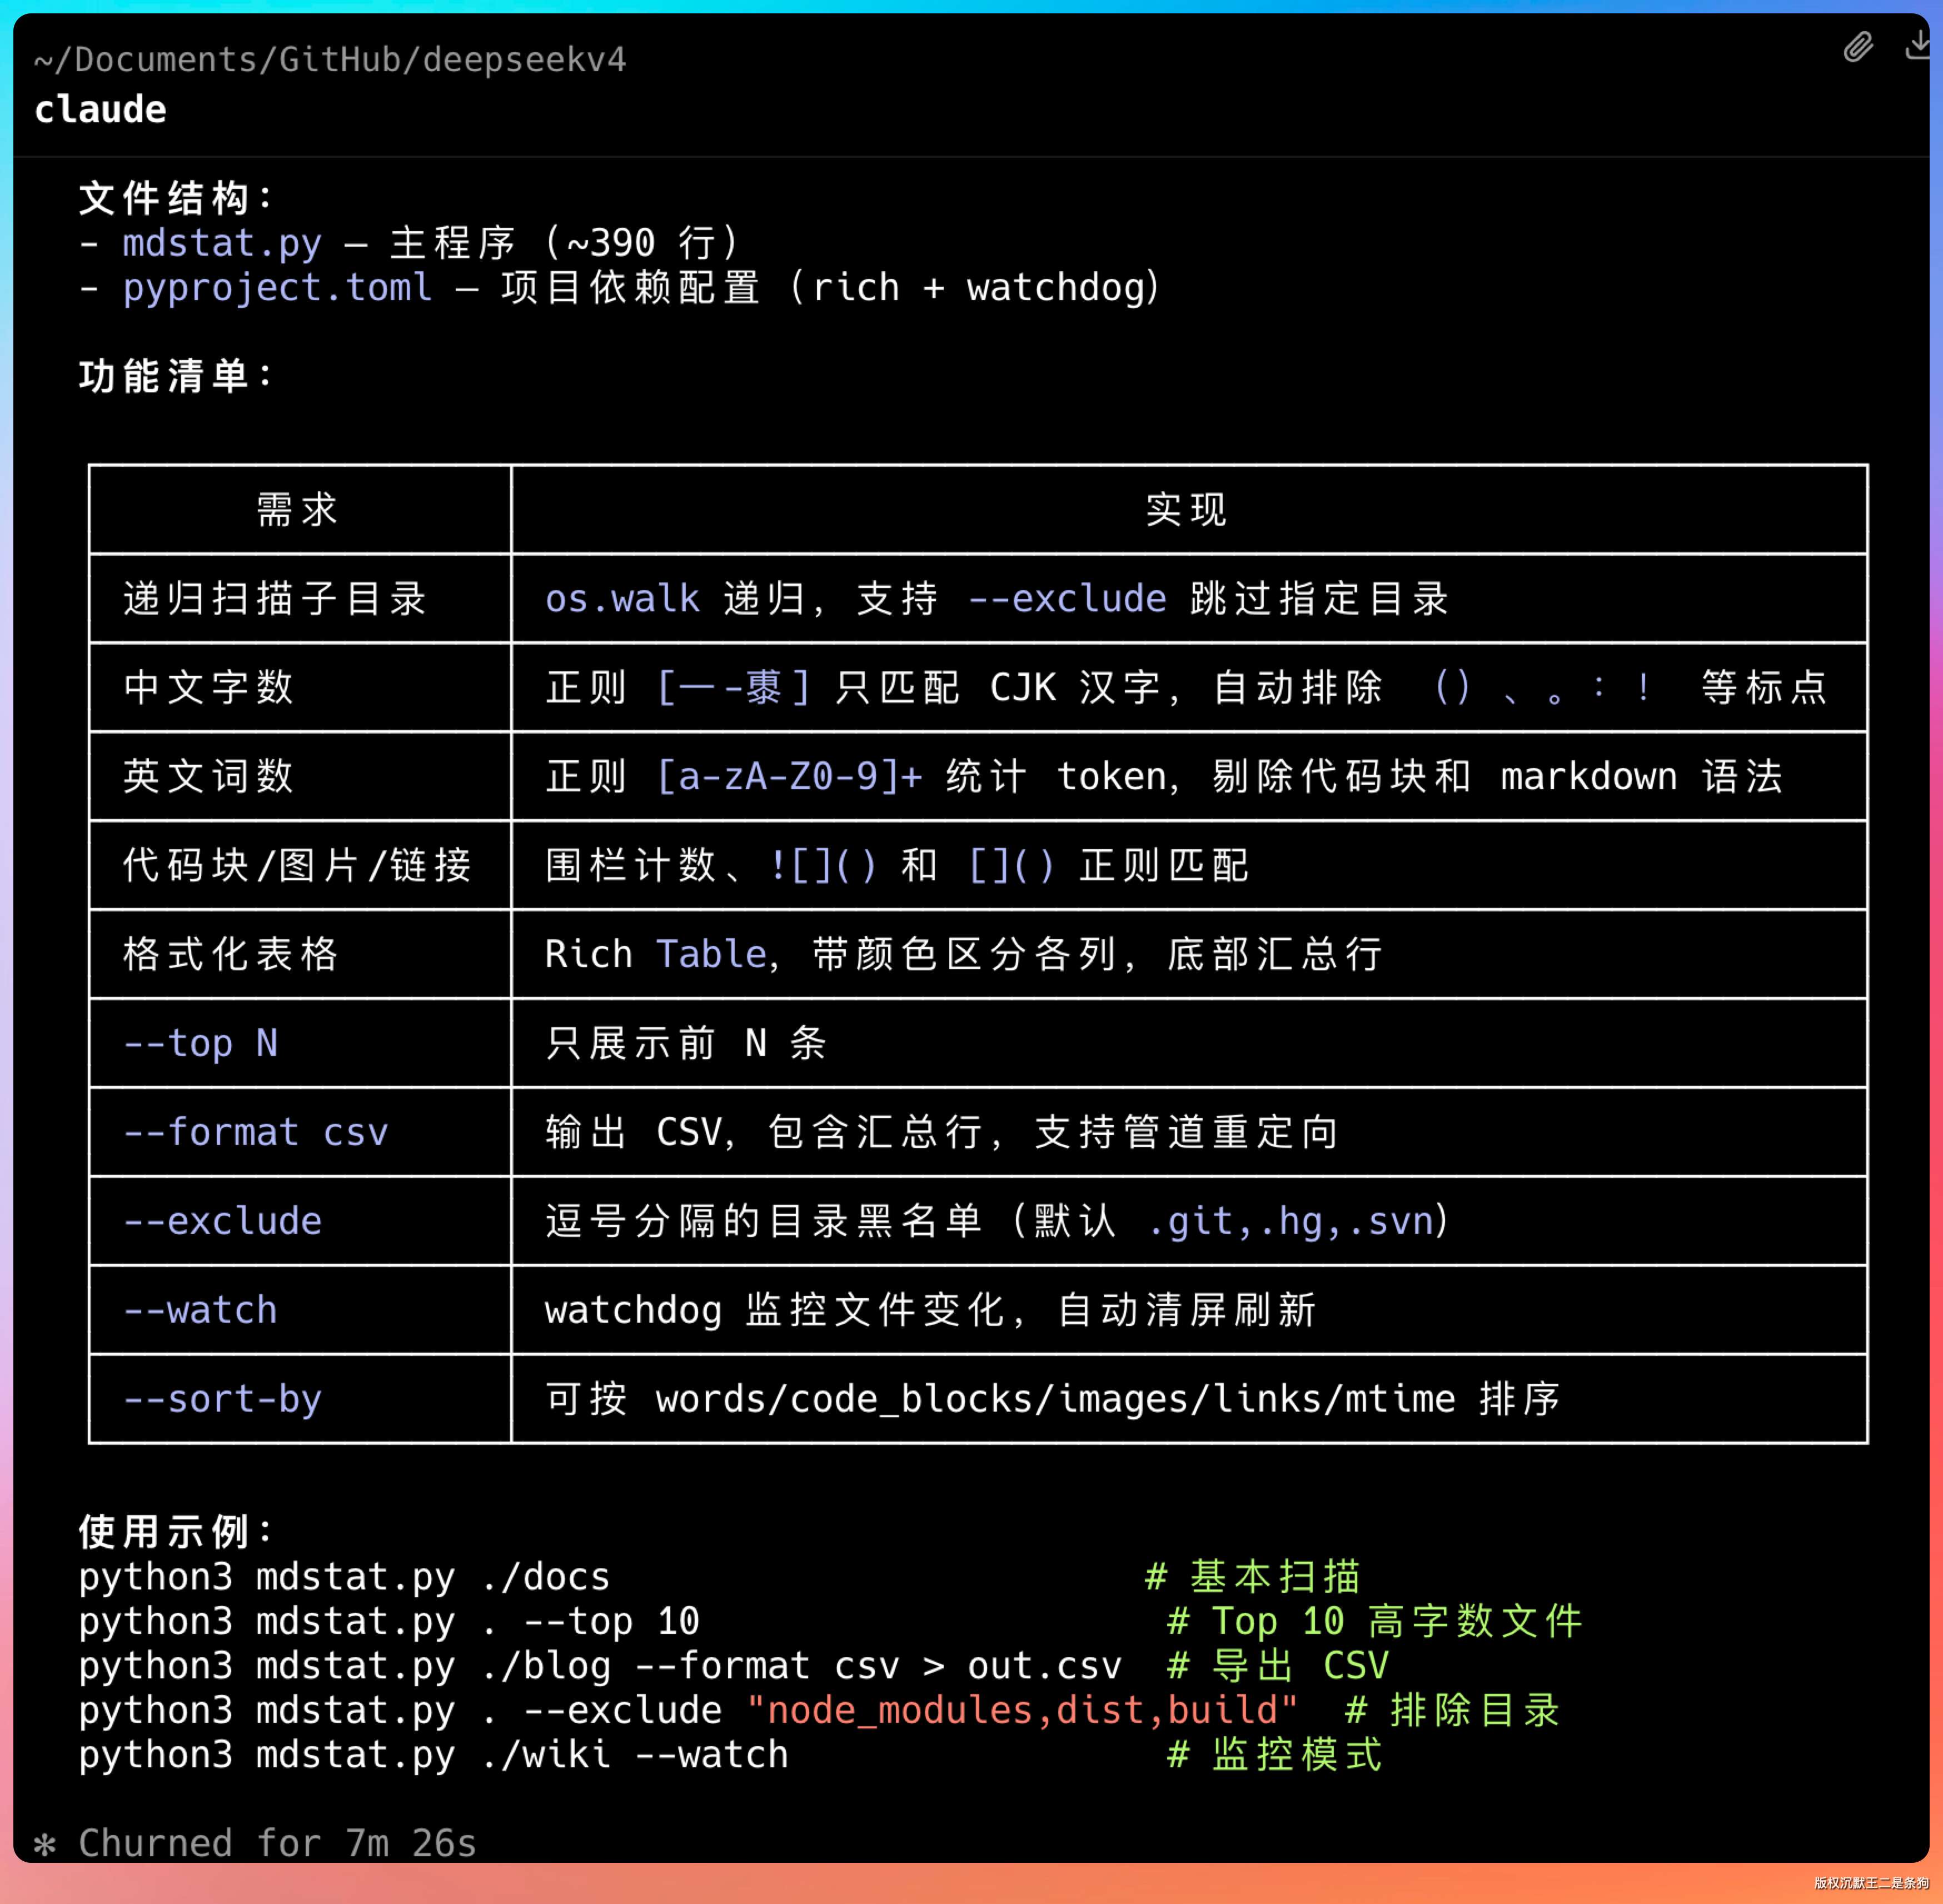The height and width of the screenshot is (1904, 1943).
Task: Click the directory path ~/Documents/GitHub/deepseekv4
Action: 330,60
